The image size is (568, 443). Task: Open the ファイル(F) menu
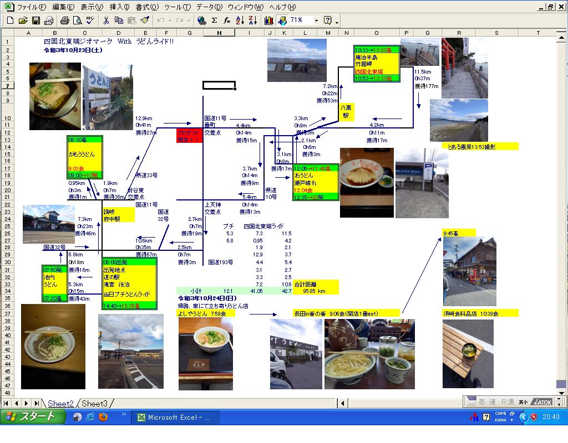click(31, 7)
